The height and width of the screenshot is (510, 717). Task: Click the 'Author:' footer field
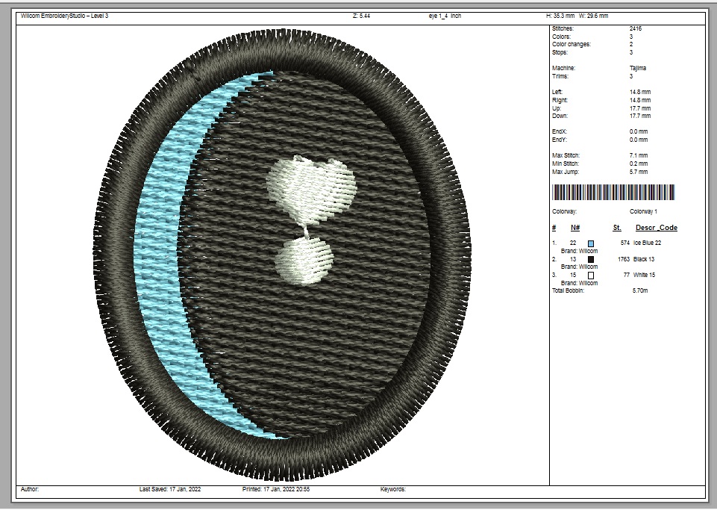31,490
